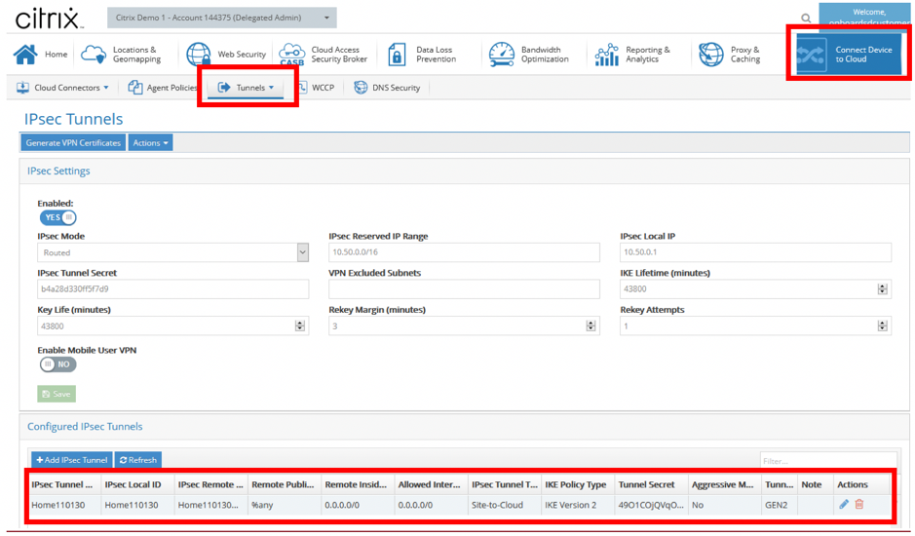915x536 pixels.
Task: Edit the Home110130 tunnel with pencil icon
Action: (x=844, y=504)
